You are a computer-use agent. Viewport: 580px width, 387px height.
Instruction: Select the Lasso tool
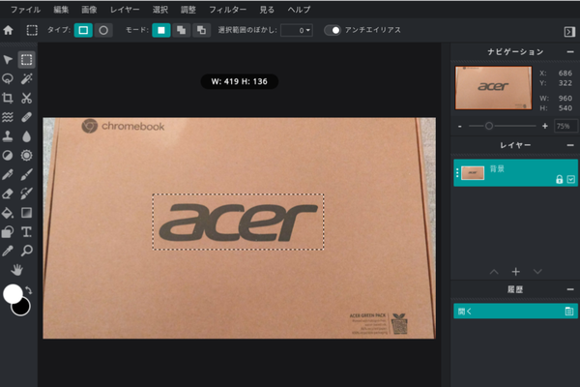coord(8,79)
